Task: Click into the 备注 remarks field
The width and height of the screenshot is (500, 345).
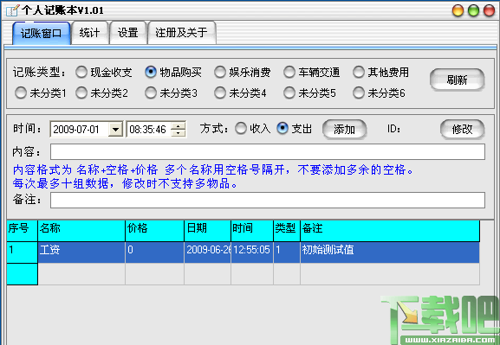Action: pos(268,201)
